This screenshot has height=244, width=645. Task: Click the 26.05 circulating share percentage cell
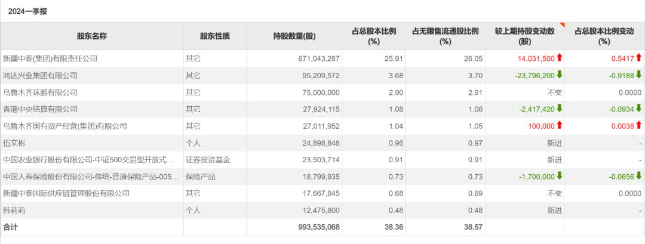475,58
